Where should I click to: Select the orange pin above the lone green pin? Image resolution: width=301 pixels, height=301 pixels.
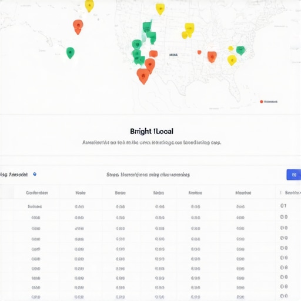click(x=78, y=27)
